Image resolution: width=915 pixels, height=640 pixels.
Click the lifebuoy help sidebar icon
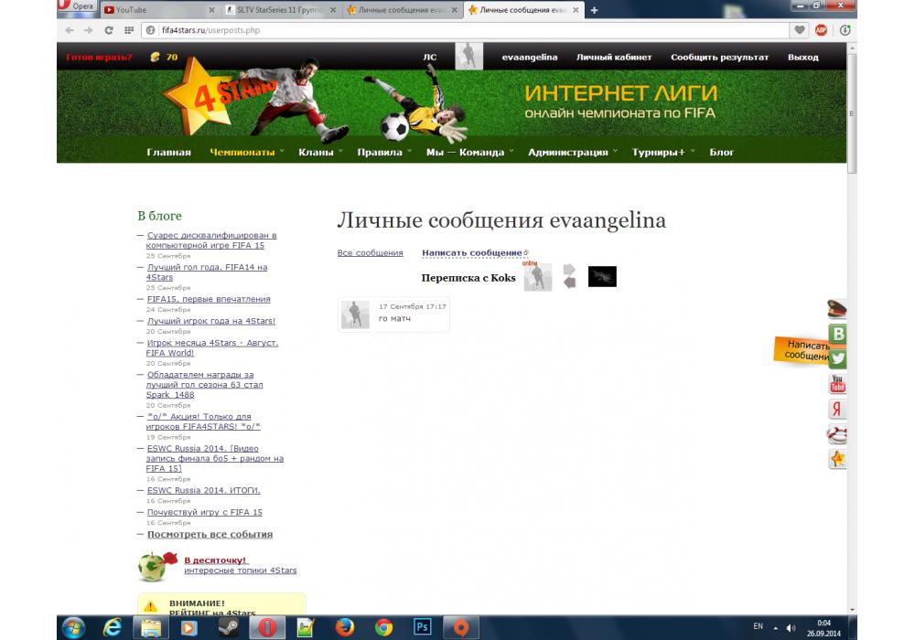[x=837, y=434]
